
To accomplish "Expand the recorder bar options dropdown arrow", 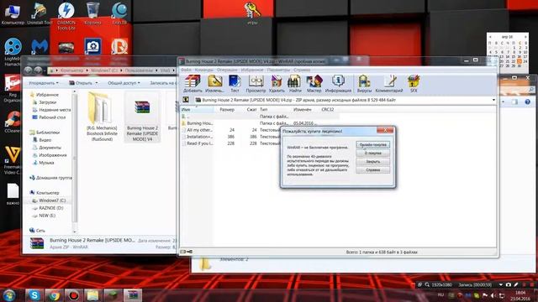I will (501, 284).
